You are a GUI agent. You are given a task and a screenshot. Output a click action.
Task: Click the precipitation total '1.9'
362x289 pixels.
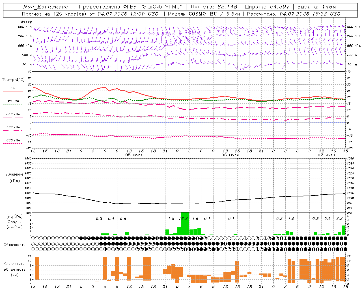[x=171, y=218]
